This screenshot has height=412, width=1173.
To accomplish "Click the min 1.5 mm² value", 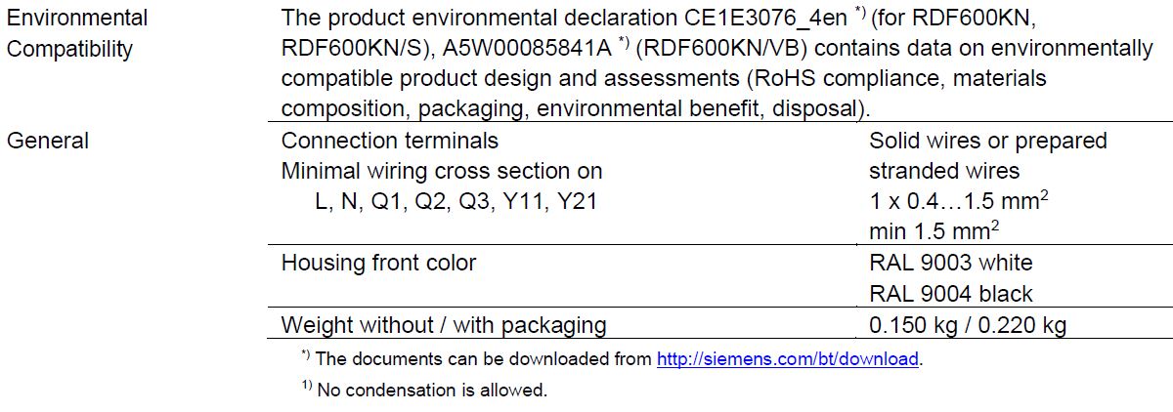I will (934, 230).
